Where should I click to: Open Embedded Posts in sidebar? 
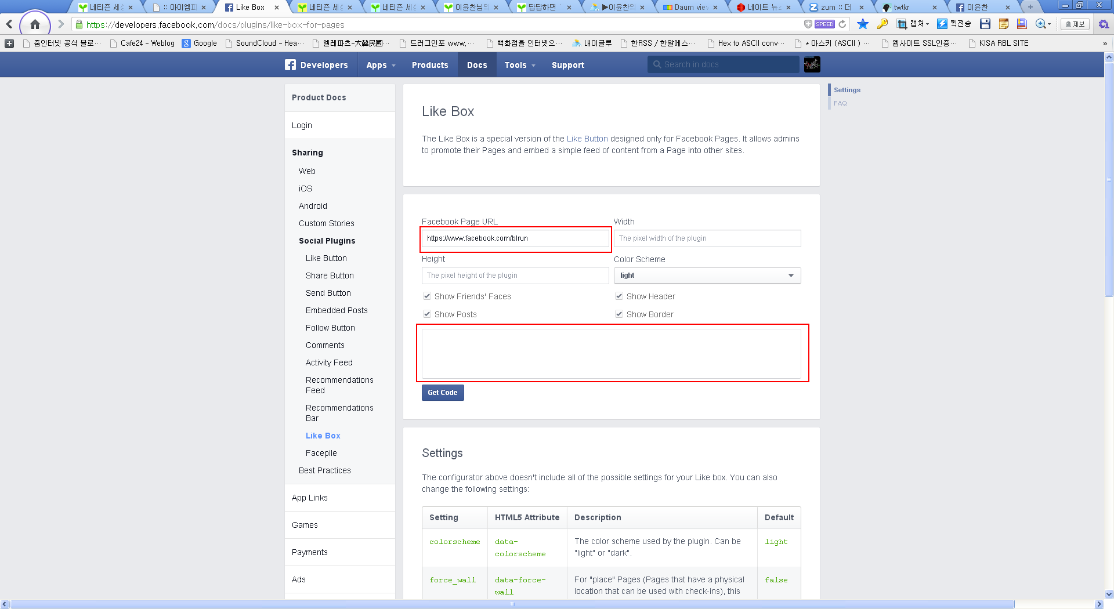pyautogui.click(x=337, y=310)
